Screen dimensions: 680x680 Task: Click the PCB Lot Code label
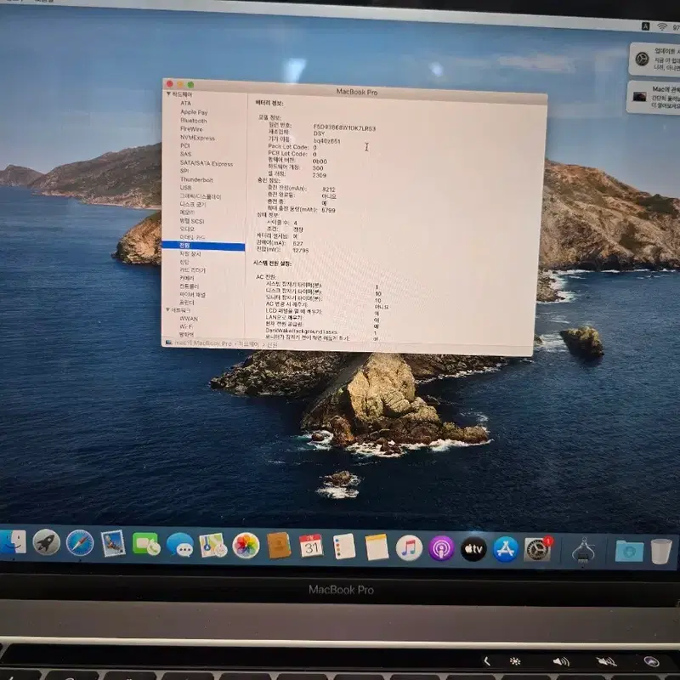287,154
